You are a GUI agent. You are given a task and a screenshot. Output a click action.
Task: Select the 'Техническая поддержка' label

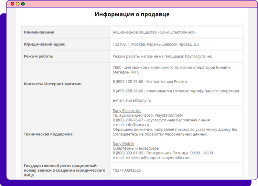tap(48, 134)
